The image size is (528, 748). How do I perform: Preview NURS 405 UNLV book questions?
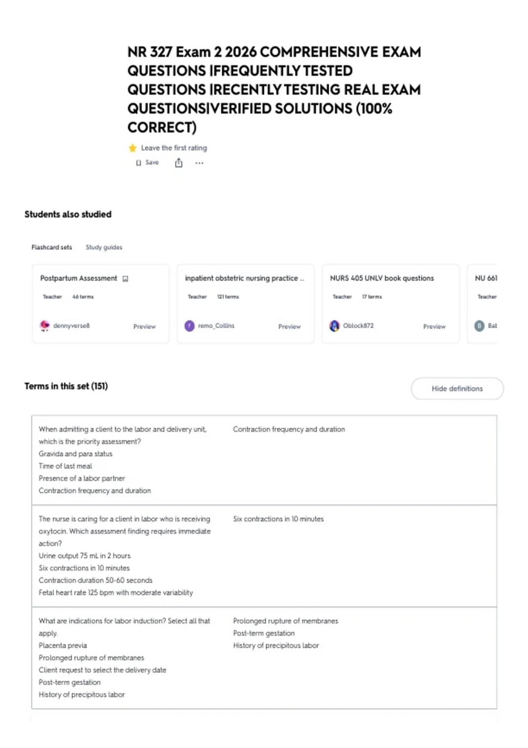pyautogui.click(x=434, y=326)
